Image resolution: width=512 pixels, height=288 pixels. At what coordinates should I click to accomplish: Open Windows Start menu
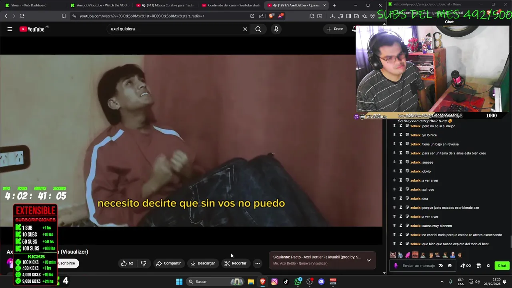(x=179, y=282)
